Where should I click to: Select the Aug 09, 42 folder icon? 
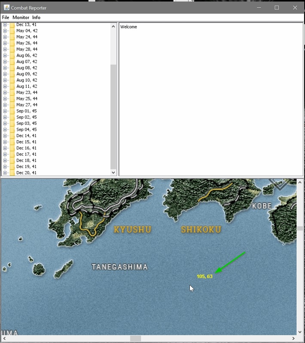(x=12, y=74)
